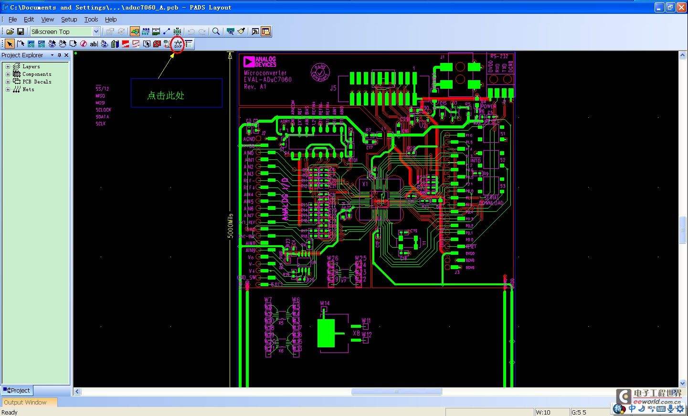Toggle the Drafting Toolbar button
This screenshot has width=688, height=416.
coord(135,31)
